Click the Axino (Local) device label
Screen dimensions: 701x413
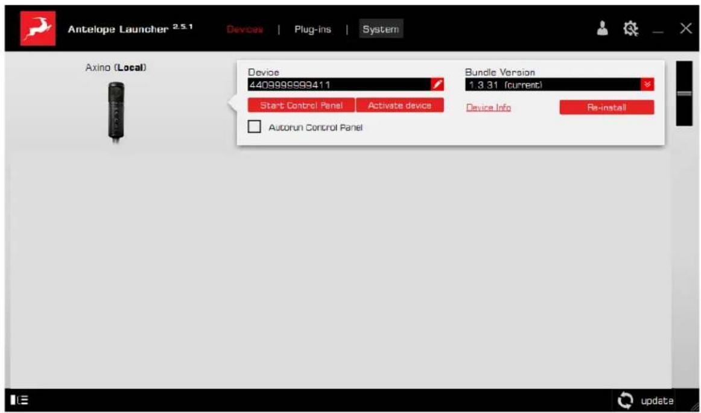116,68
